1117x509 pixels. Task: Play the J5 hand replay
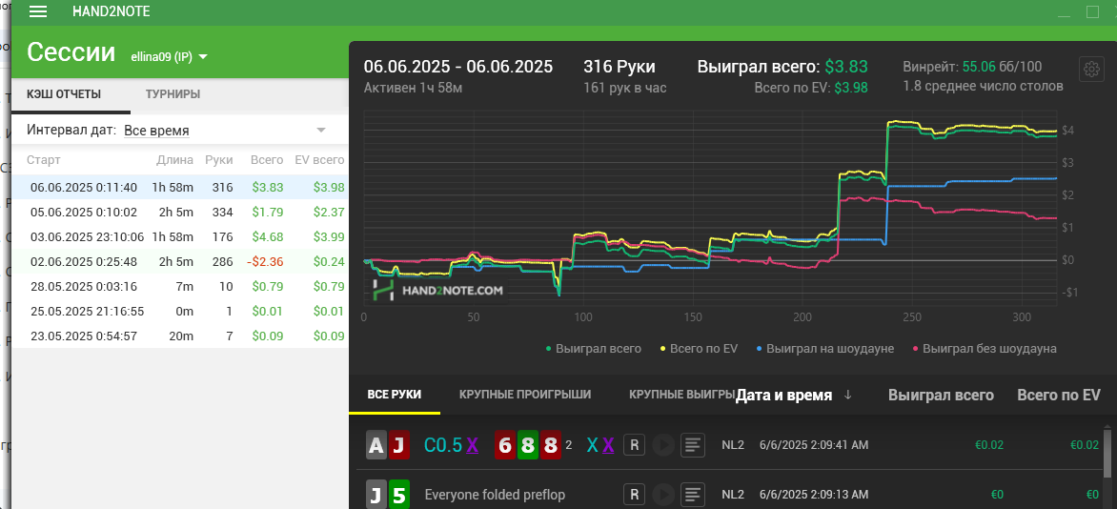[662, 494]
